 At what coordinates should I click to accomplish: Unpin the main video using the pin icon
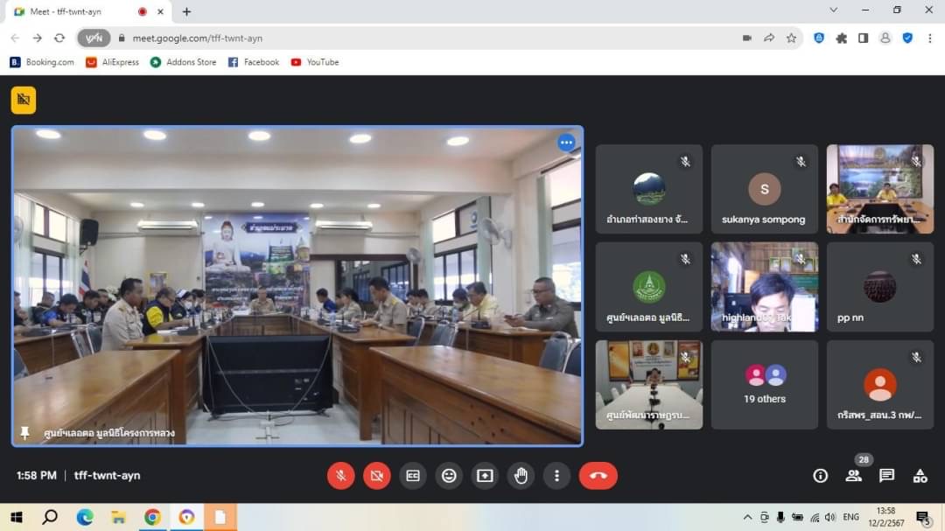24,433
